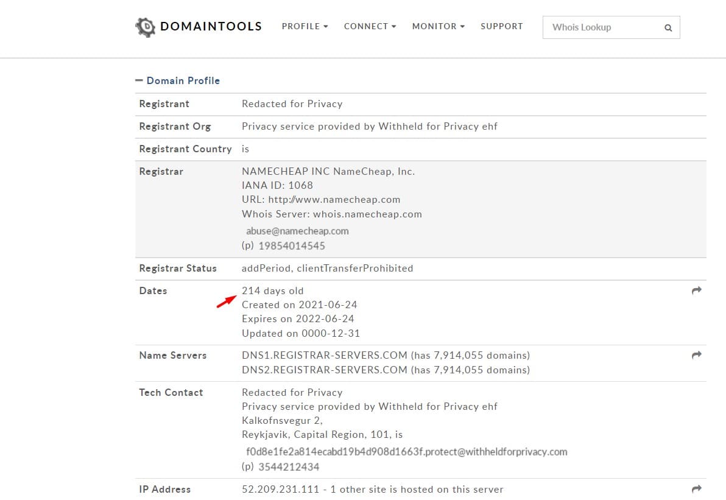Click the IP address 52.209.231.111 line
726x500 pixels.
[x=372, y=490]
